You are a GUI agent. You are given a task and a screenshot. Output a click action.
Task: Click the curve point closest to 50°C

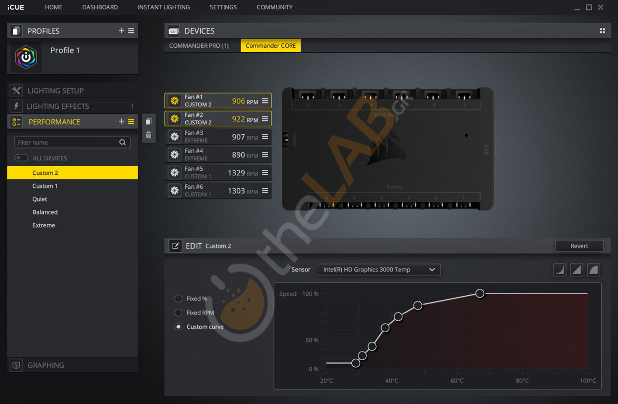pos(418,305)
